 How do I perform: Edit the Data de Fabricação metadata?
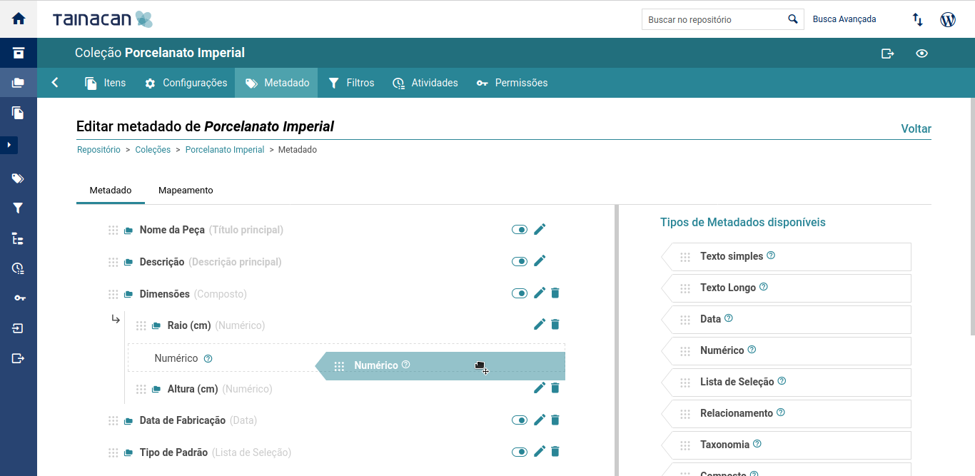540,420
